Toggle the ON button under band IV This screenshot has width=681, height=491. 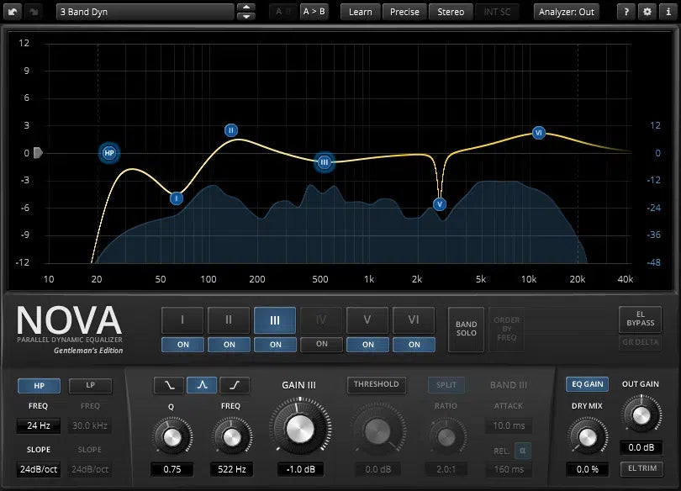click(321, 344)
